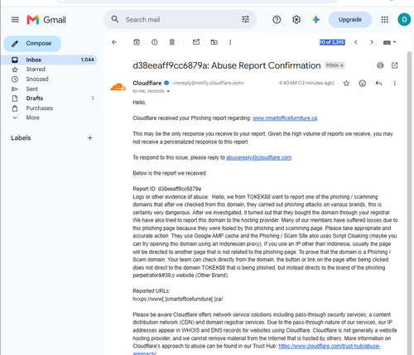Show search options filter icon
Viewport: 414px width, 355px height.
click(x=245, y=19)
